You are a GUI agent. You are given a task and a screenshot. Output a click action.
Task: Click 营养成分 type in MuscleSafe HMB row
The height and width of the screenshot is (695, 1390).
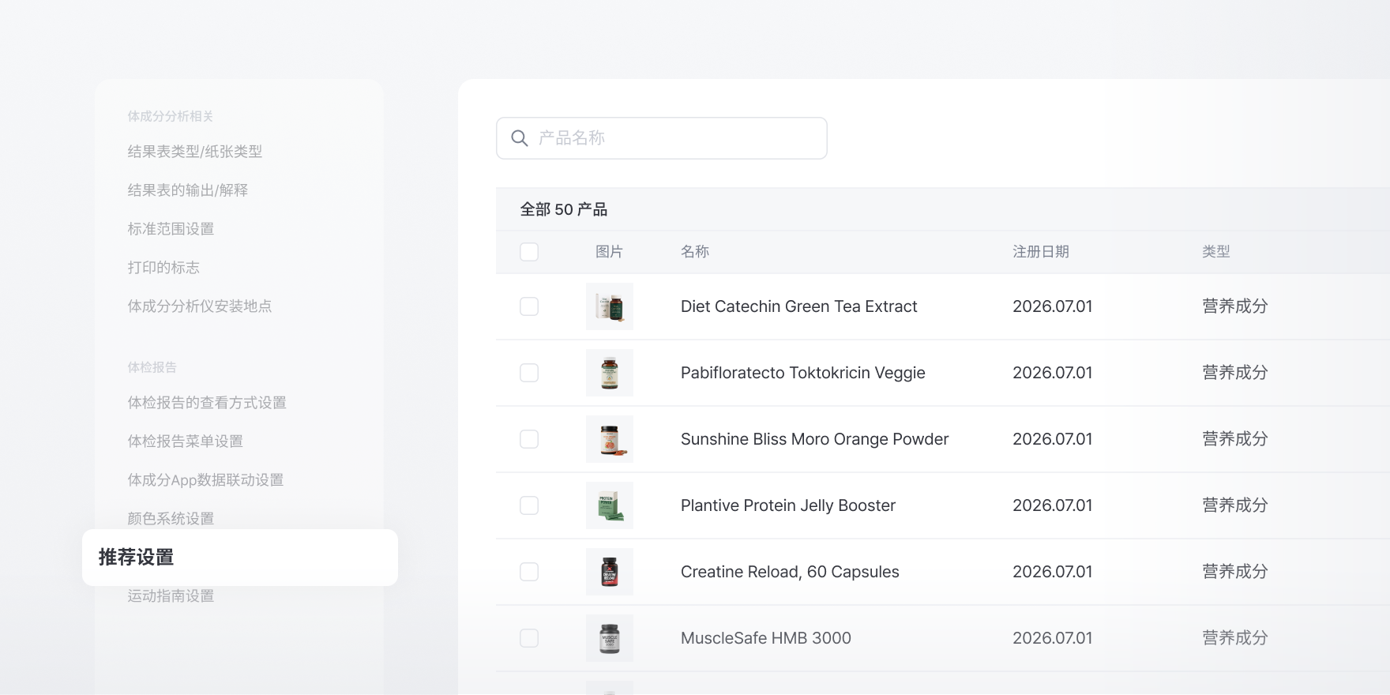click(x=1235, y=638)
